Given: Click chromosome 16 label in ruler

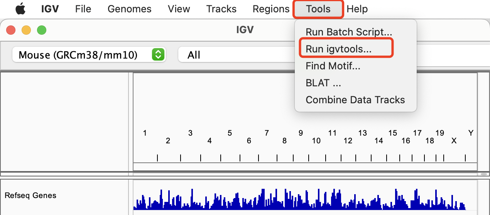Looking at the screenshot, I should pos(406,141).
